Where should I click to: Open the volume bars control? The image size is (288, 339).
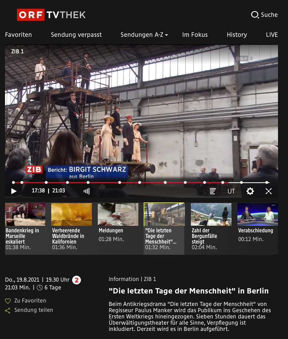tap(87, 191)
